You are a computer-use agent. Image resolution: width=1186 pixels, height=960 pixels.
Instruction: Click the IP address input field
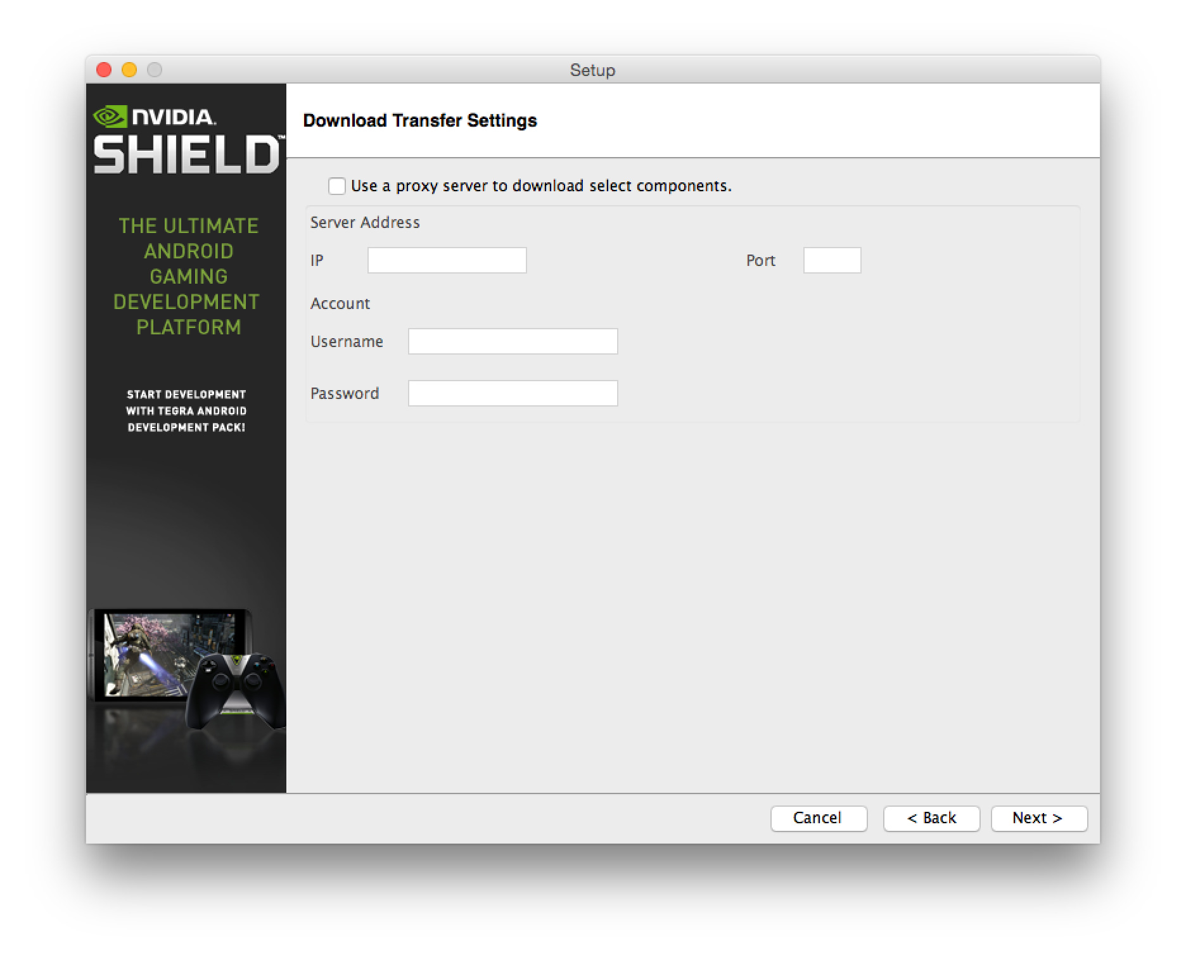(x=446, y=260)
